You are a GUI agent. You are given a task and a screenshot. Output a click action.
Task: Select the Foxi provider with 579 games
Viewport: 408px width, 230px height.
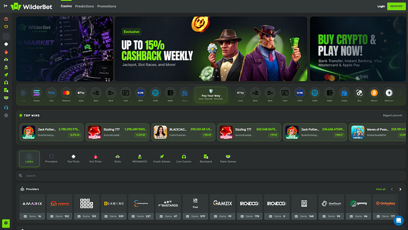[x=196, y=207]
